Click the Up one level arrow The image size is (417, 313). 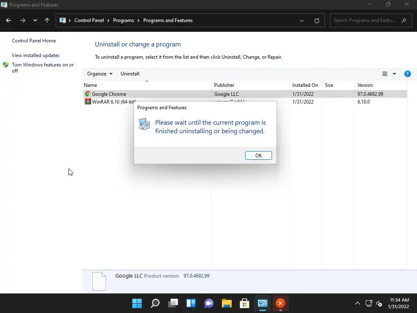point(47,20)
